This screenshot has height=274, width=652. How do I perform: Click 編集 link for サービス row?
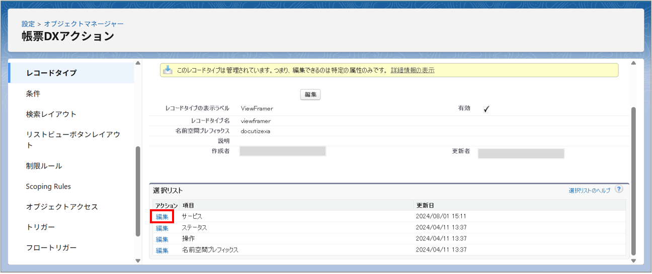point(162,217)
